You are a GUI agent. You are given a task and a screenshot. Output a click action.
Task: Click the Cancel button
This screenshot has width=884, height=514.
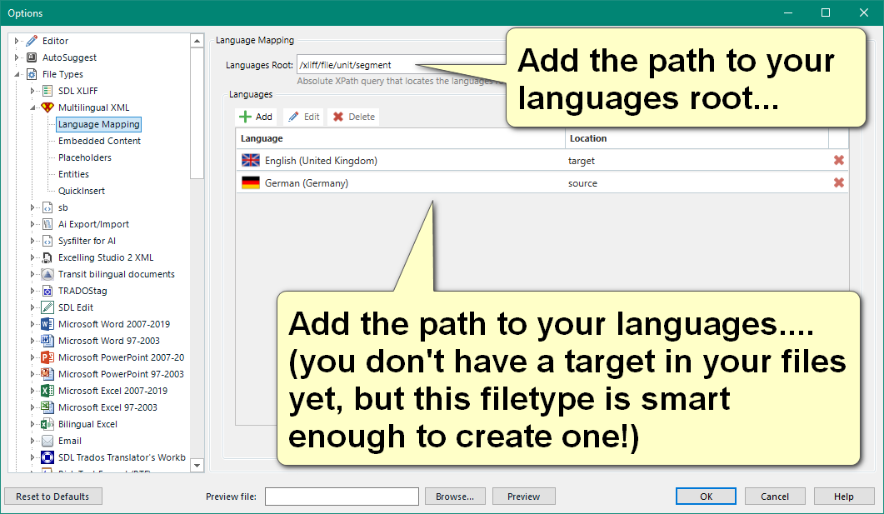[x=775, y=497]
